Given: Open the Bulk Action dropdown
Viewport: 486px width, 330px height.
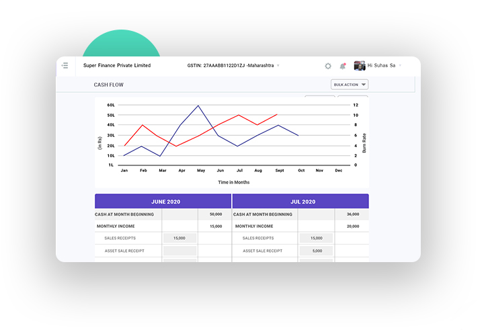Looking at the screenshot, I should [x=350, y=85].
